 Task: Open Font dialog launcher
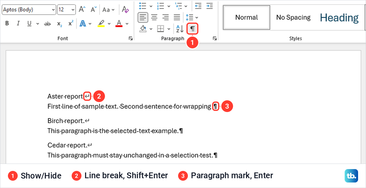point(131,38)
